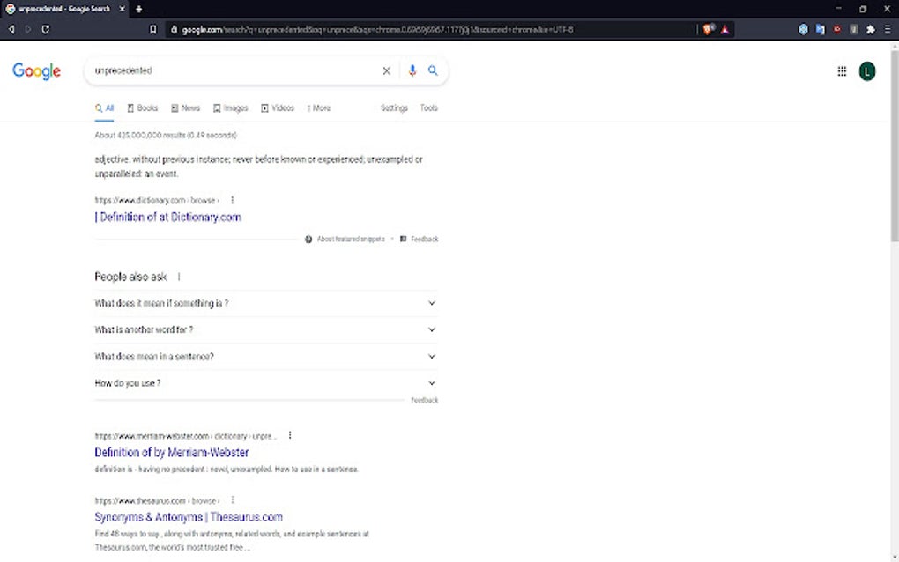
Task: Click the browser back arrow
Action: tap(11, 29)
